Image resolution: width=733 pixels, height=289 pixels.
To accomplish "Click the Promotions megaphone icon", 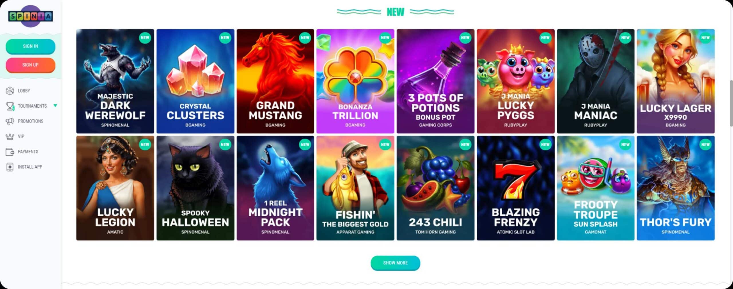I will pyautogui.click(x=10, y=121).
